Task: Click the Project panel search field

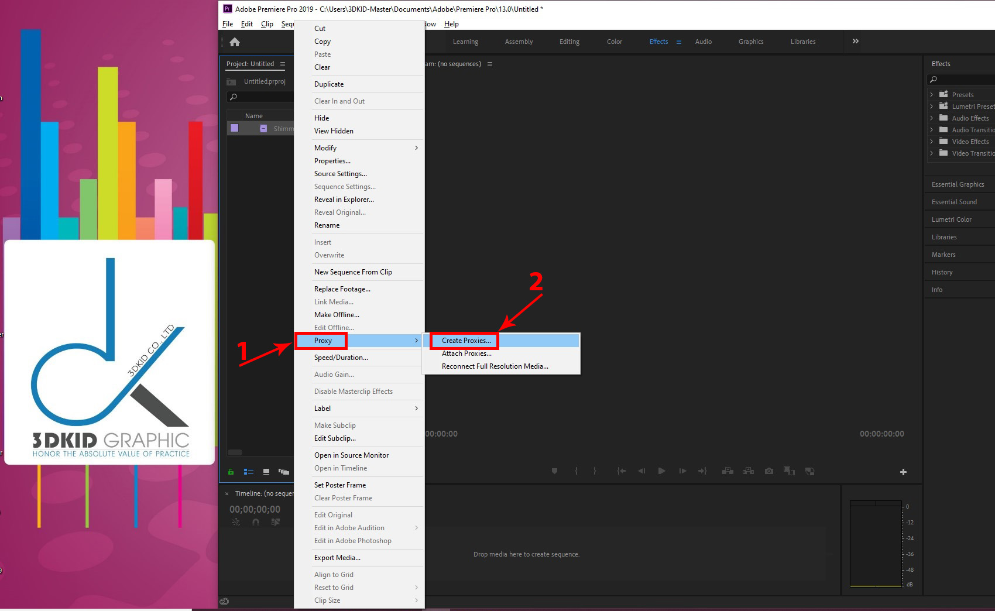Action: click(260, 97)
